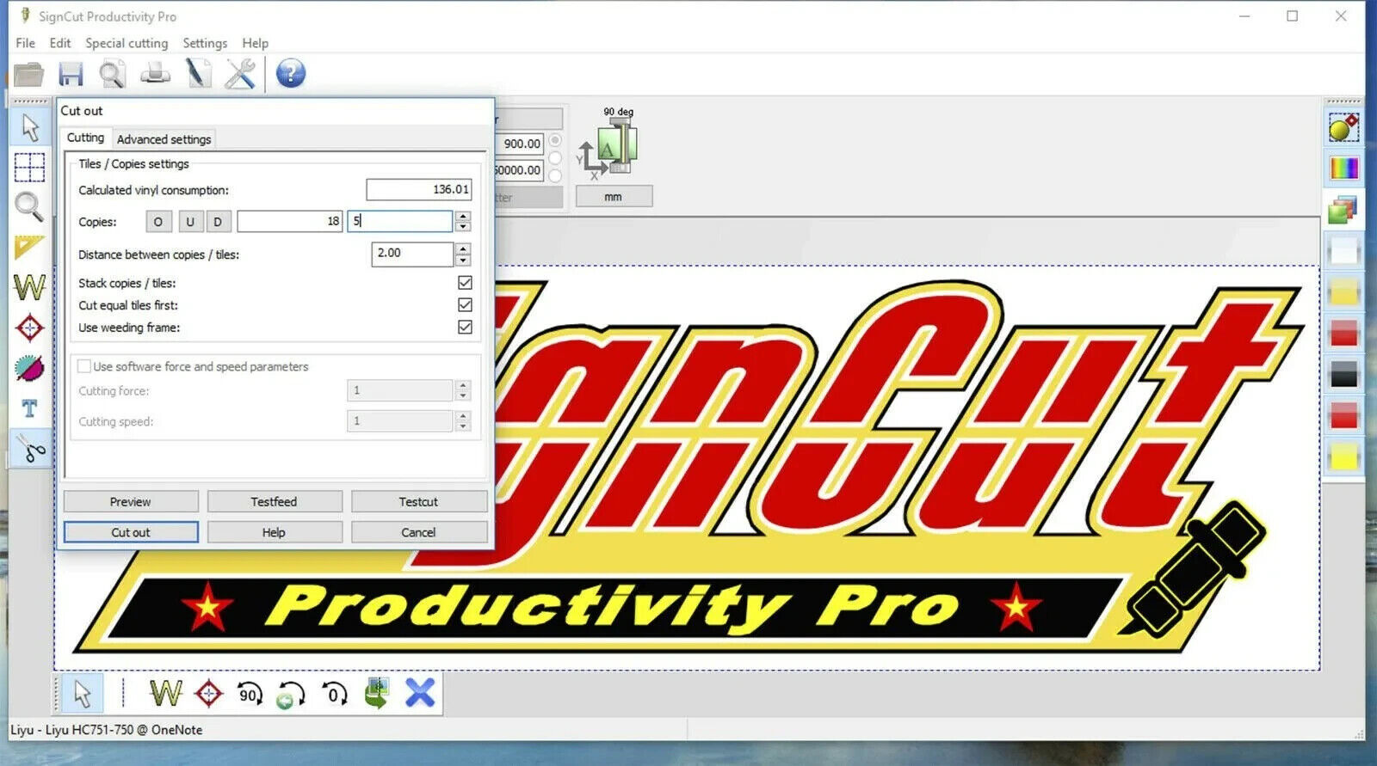The width and height of the screenshot is (1377, 766).
Task: Click the Help button in Cut out dialog
Action: point(274,533)
